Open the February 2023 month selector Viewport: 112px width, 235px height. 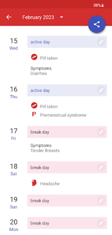(x=38, y=17)
